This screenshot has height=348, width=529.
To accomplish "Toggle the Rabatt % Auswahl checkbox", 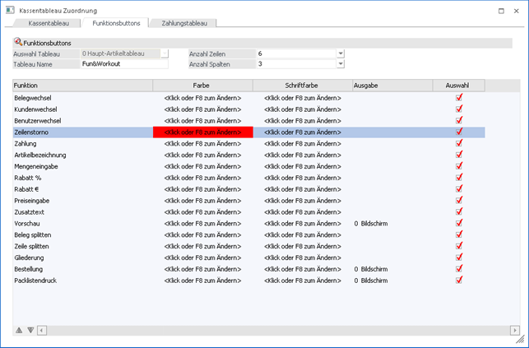I will tap(459, 178).
